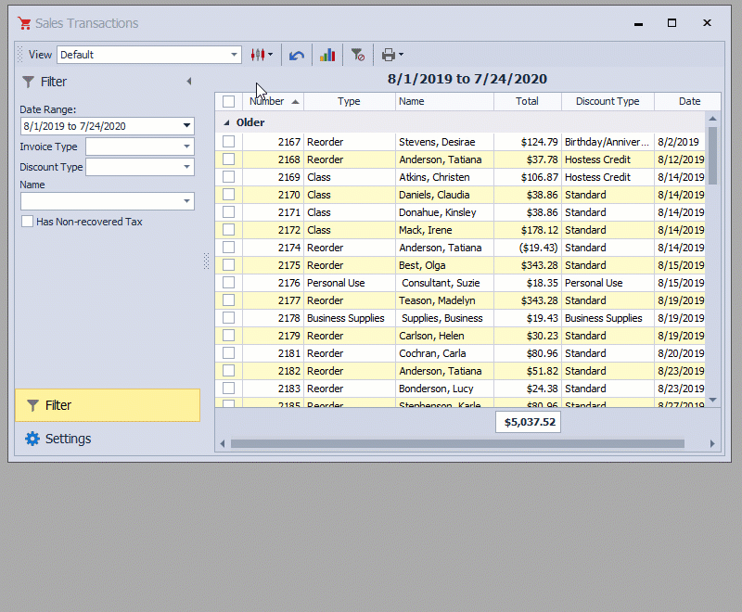
Task: Click the shopping cart title bar icon
Action: [23, 23]
